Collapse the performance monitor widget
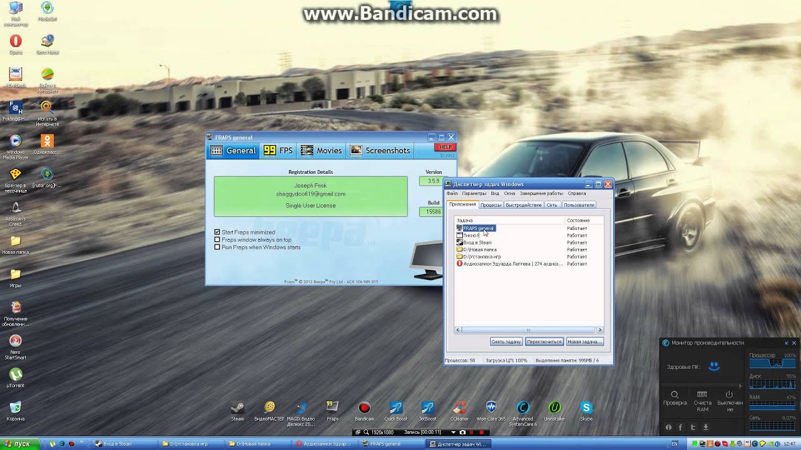This screenshot has width=801, height=450. 787,342
